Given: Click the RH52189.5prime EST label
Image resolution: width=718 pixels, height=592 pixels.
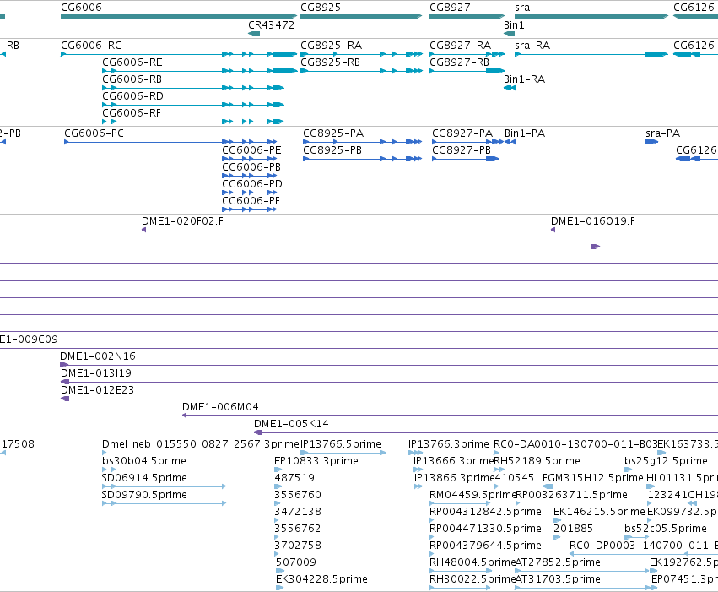Looking at the screenshot, I should 537,461.
